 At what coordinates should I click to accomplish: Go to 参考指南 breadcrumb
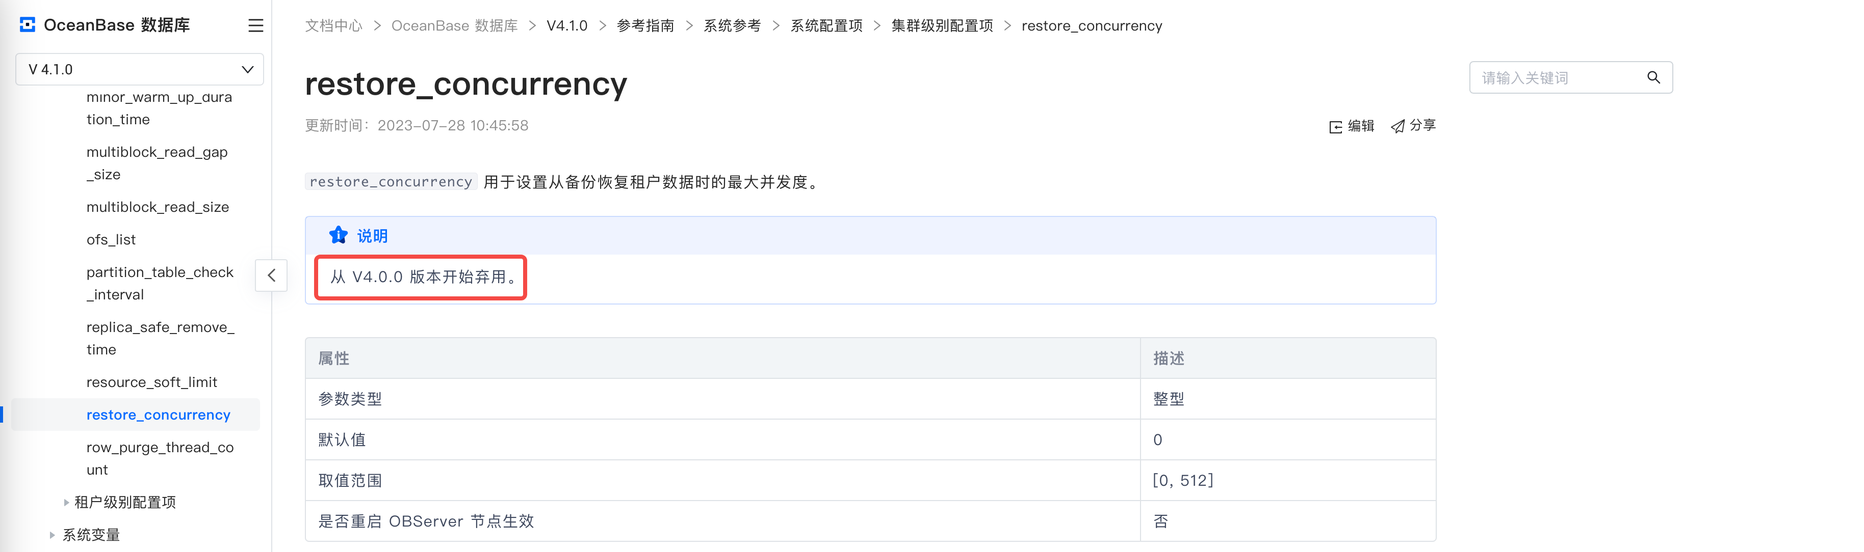tap(645, 26)
